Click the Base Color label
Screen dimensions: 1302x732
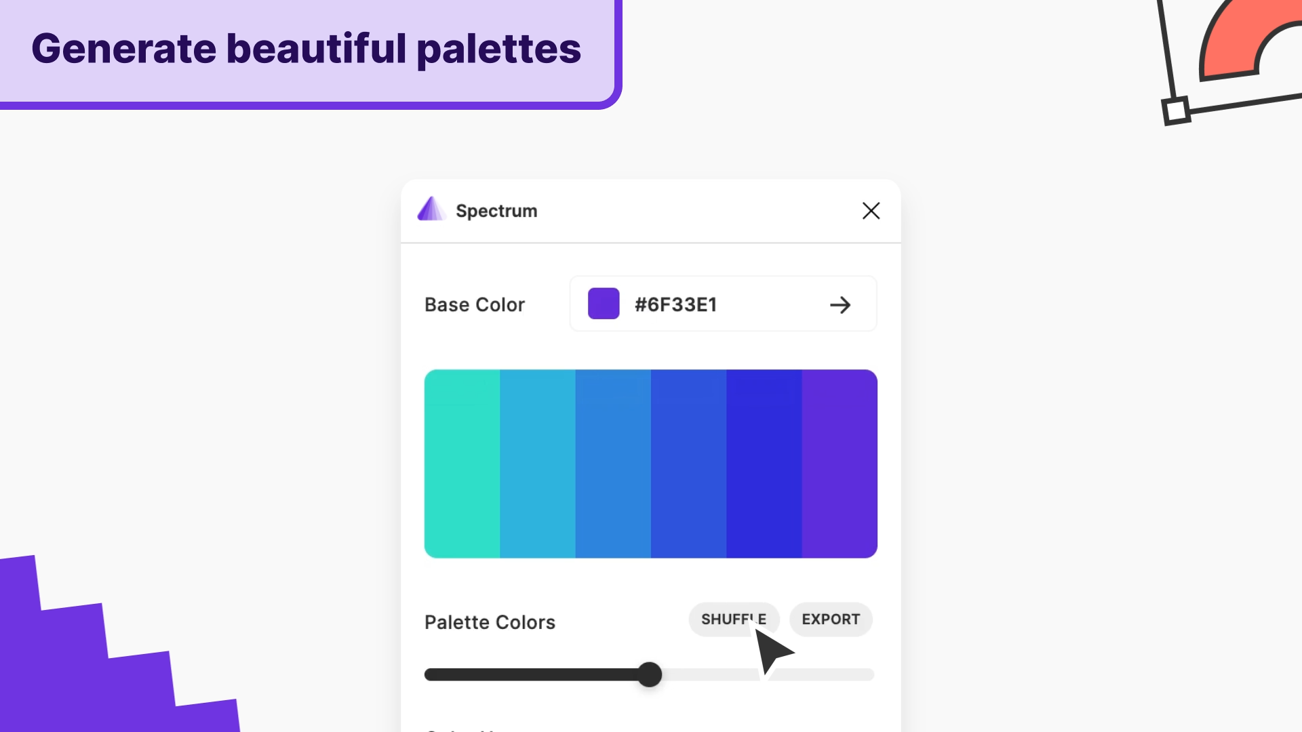point(475,304)
